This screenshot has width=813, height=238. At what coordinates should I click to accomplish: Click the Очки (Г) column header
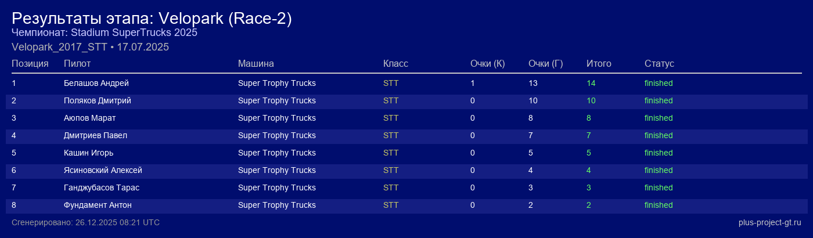(x=545, y=63)
